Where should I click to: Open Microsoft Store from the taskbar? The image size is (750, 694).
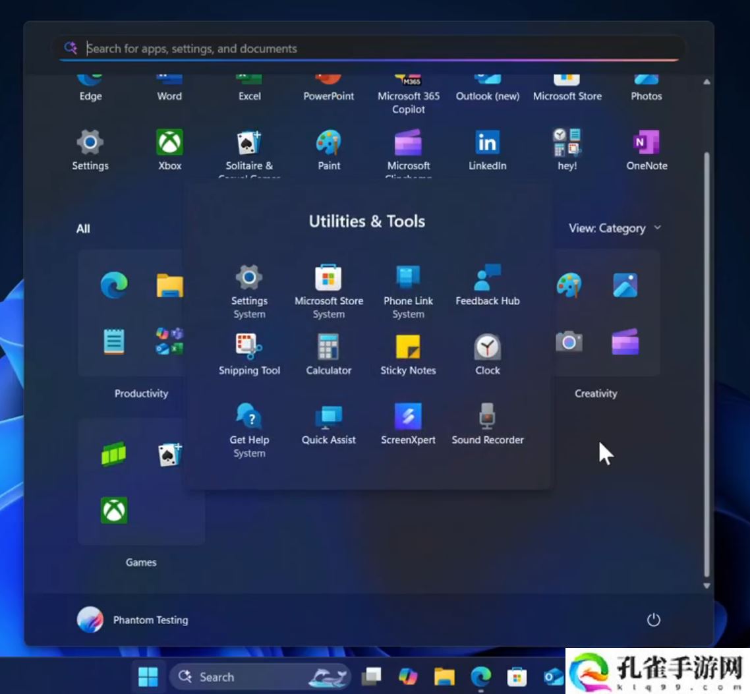[517, 677]
